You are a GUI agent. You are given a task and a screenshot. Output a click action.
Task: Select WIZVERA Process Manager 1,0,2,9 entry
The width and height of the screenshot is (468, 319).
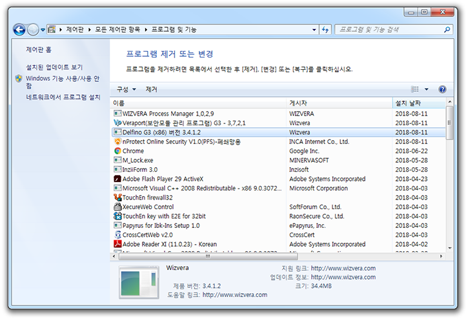[168, 114]
